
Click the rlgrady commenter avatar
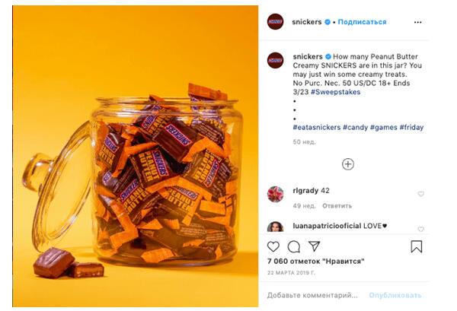pyautogui.click(x=275, y=194)
